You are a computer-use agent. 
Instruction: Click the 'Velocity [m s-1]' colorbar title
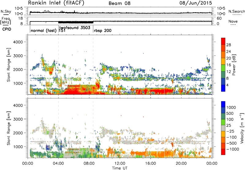242,128
